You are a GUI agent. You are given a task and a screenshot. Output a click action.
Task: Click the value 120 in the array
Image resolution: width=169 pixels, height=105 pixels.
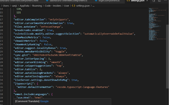[19, 9]
